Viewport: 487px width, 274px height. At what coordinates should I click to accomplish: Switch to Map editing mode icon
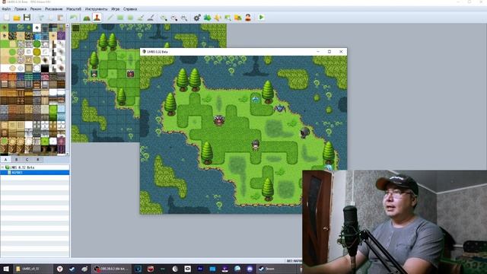click(87, 18)
